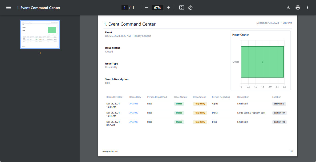Print the document
This screenshot has width=316, height=162.
[298, 8]
